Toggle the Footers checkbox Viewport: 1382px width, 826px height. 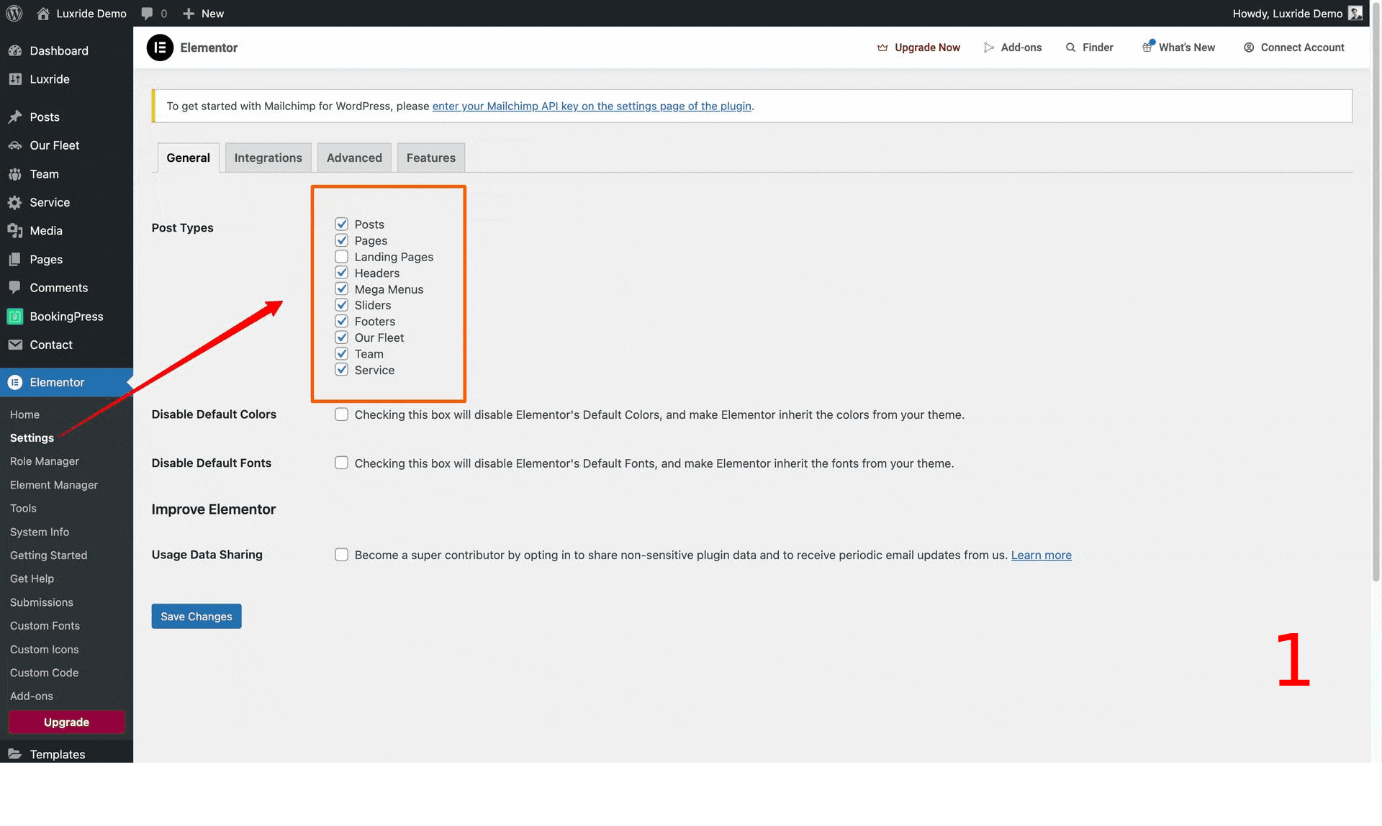tap(342, 322)
